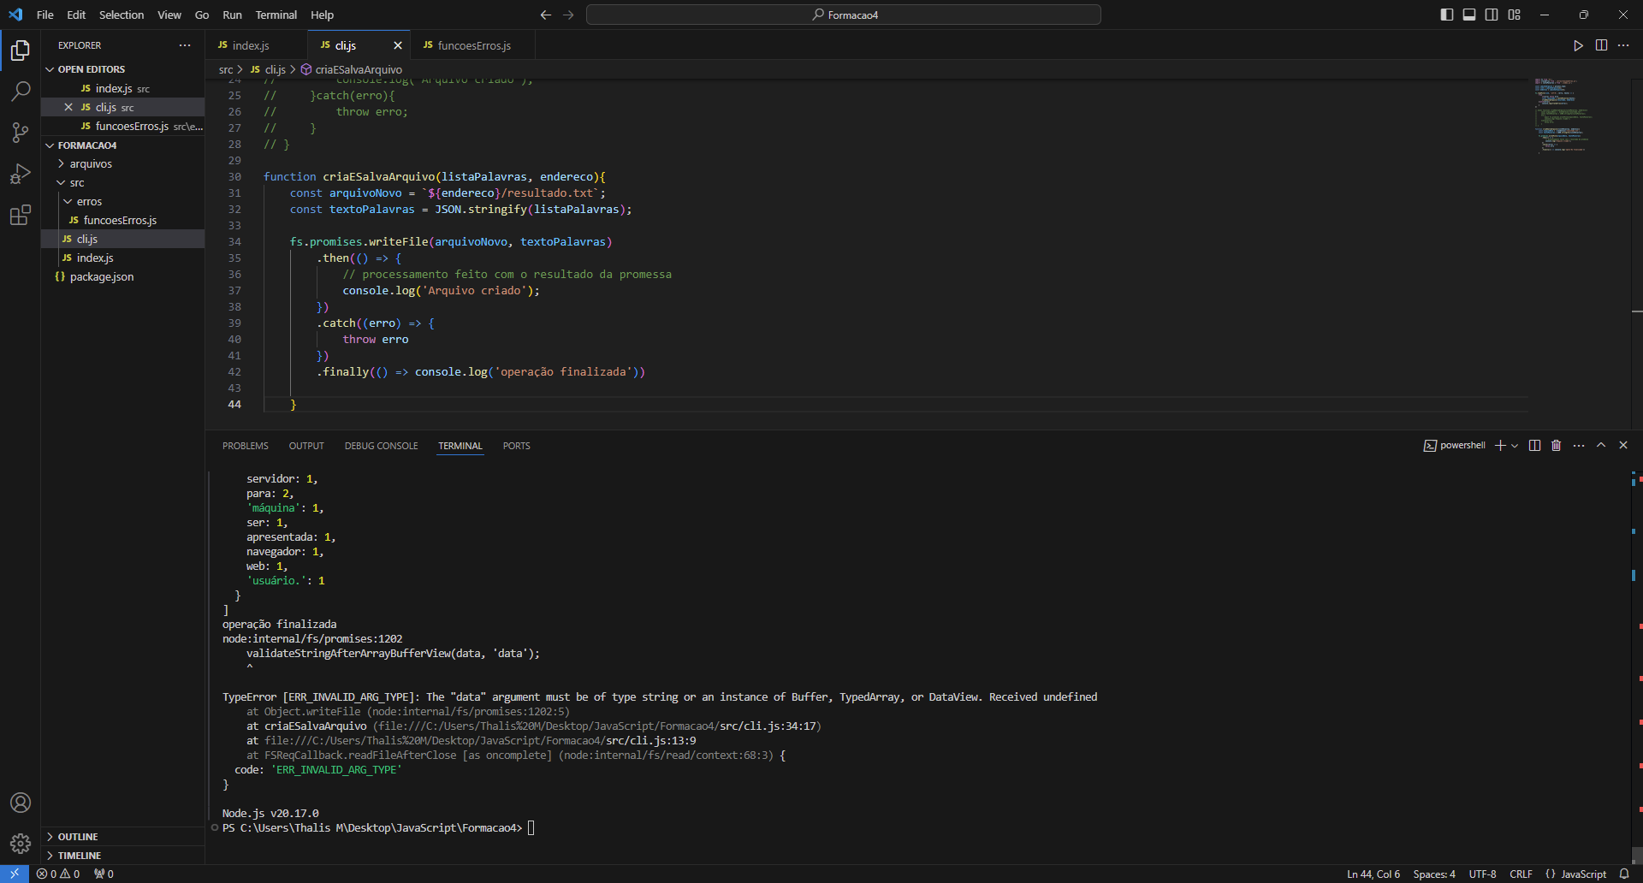Toggle bottom panel visibility

[x=1469, y=15]
